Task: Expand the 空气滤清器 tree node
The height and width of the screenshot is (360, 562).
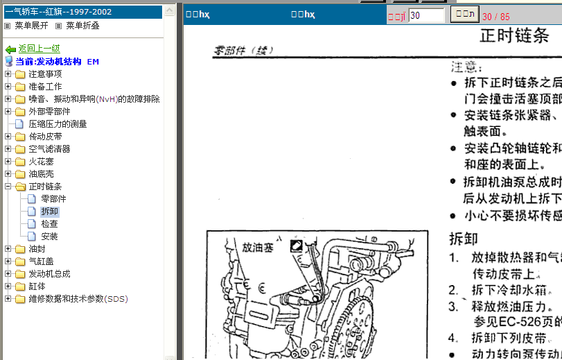Action: 8,149
